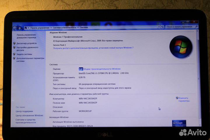Select Система и безопасность breadcrumb
The image size is (210, 140).
point(64,28)
